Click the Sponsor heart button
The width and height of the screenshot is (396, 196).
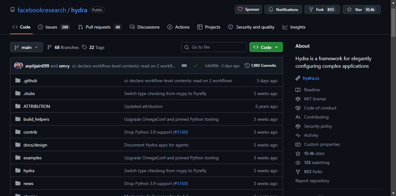click(248, 9)
